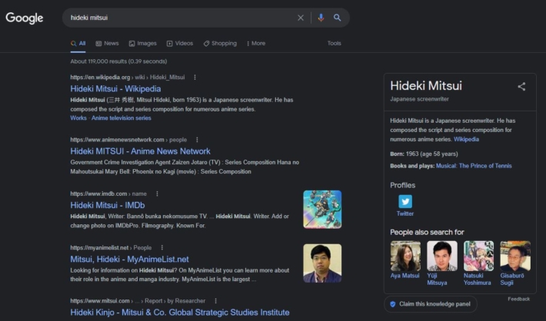
Task: Open the Wikipedia result's three-dot menu
Action: tap(195, 78)
